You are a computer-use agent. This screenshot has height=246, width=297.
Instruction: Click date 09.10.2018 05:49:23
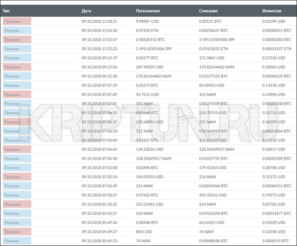coord(99,241)
